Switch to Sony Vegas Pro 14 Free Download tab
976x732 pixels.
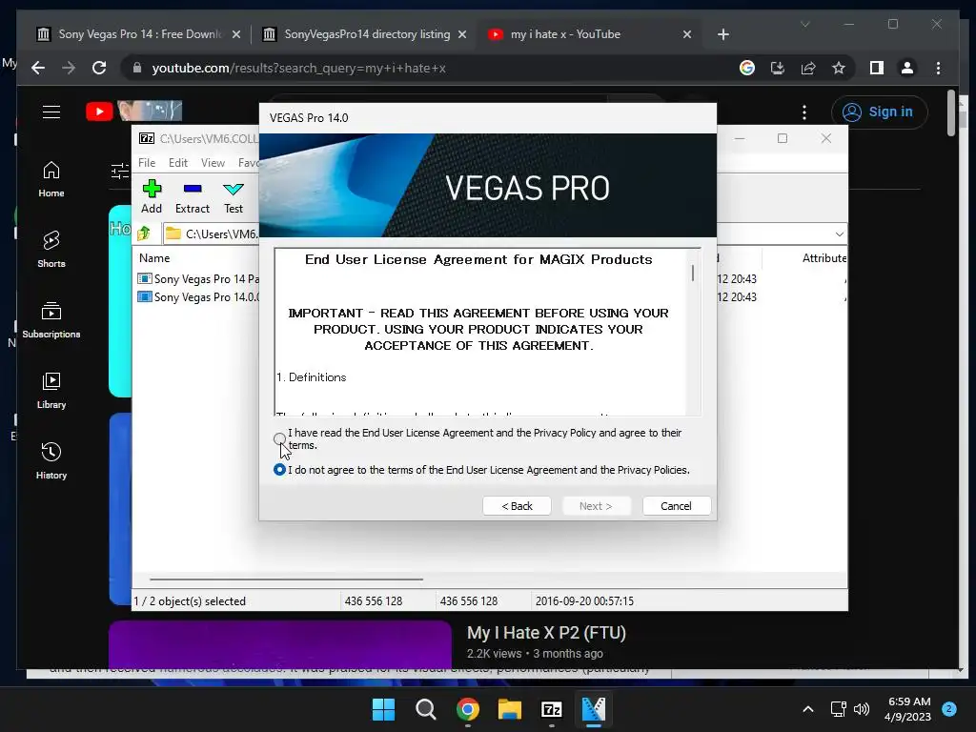140,34
